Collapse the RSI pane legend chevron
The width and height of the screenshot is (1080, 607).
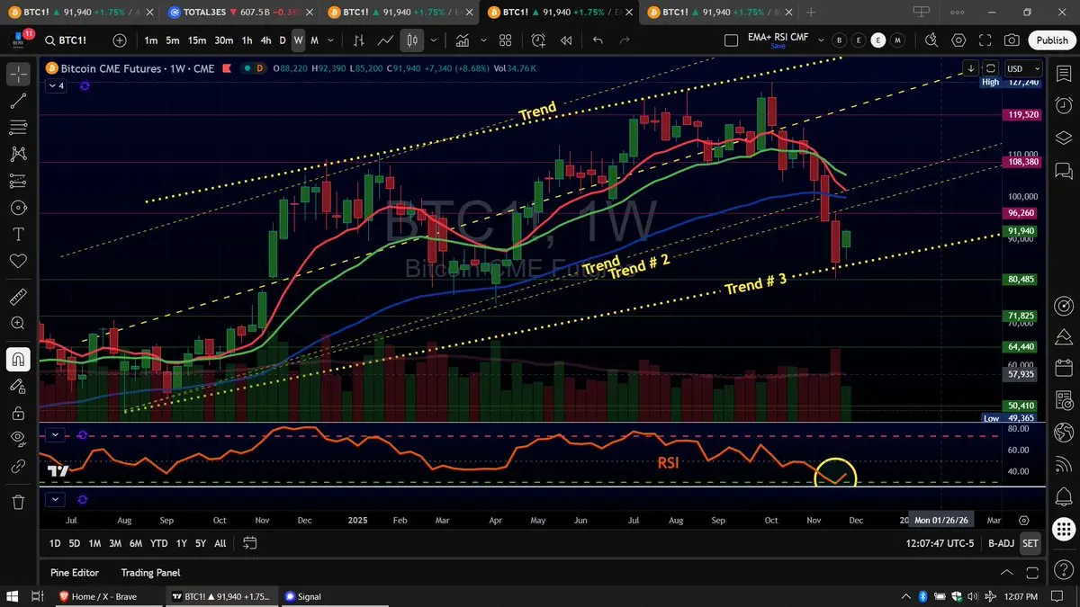tap(57, 435)
